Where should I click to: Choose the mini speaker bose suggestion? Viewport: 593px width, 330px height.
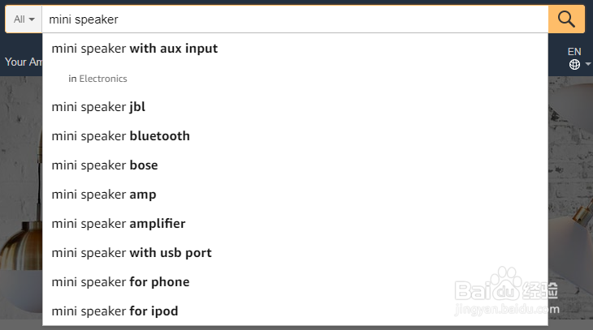[105, 165]
